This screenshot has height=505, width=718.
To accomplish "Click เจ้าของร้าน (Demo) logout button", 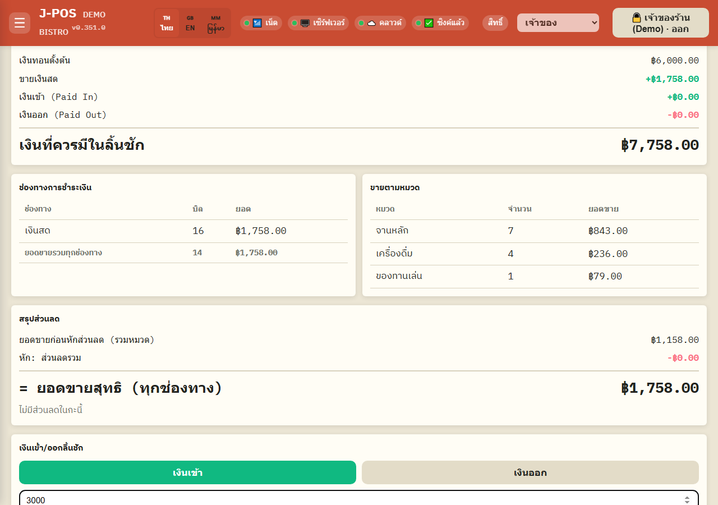I will coord(661,23).
